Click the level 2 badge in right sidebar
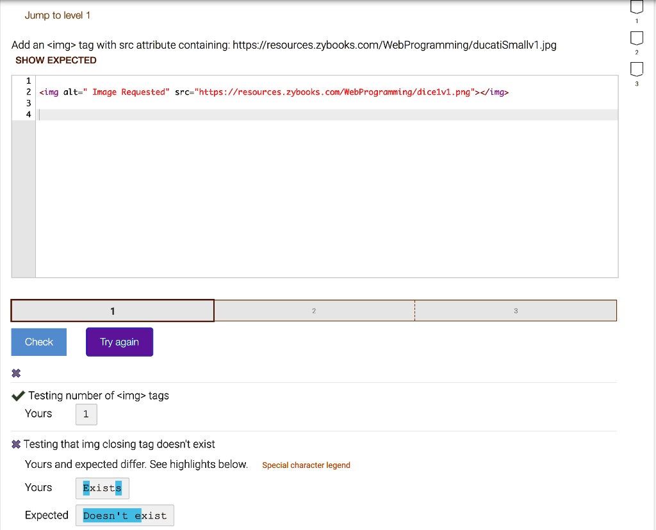 (x=635, y=38)
